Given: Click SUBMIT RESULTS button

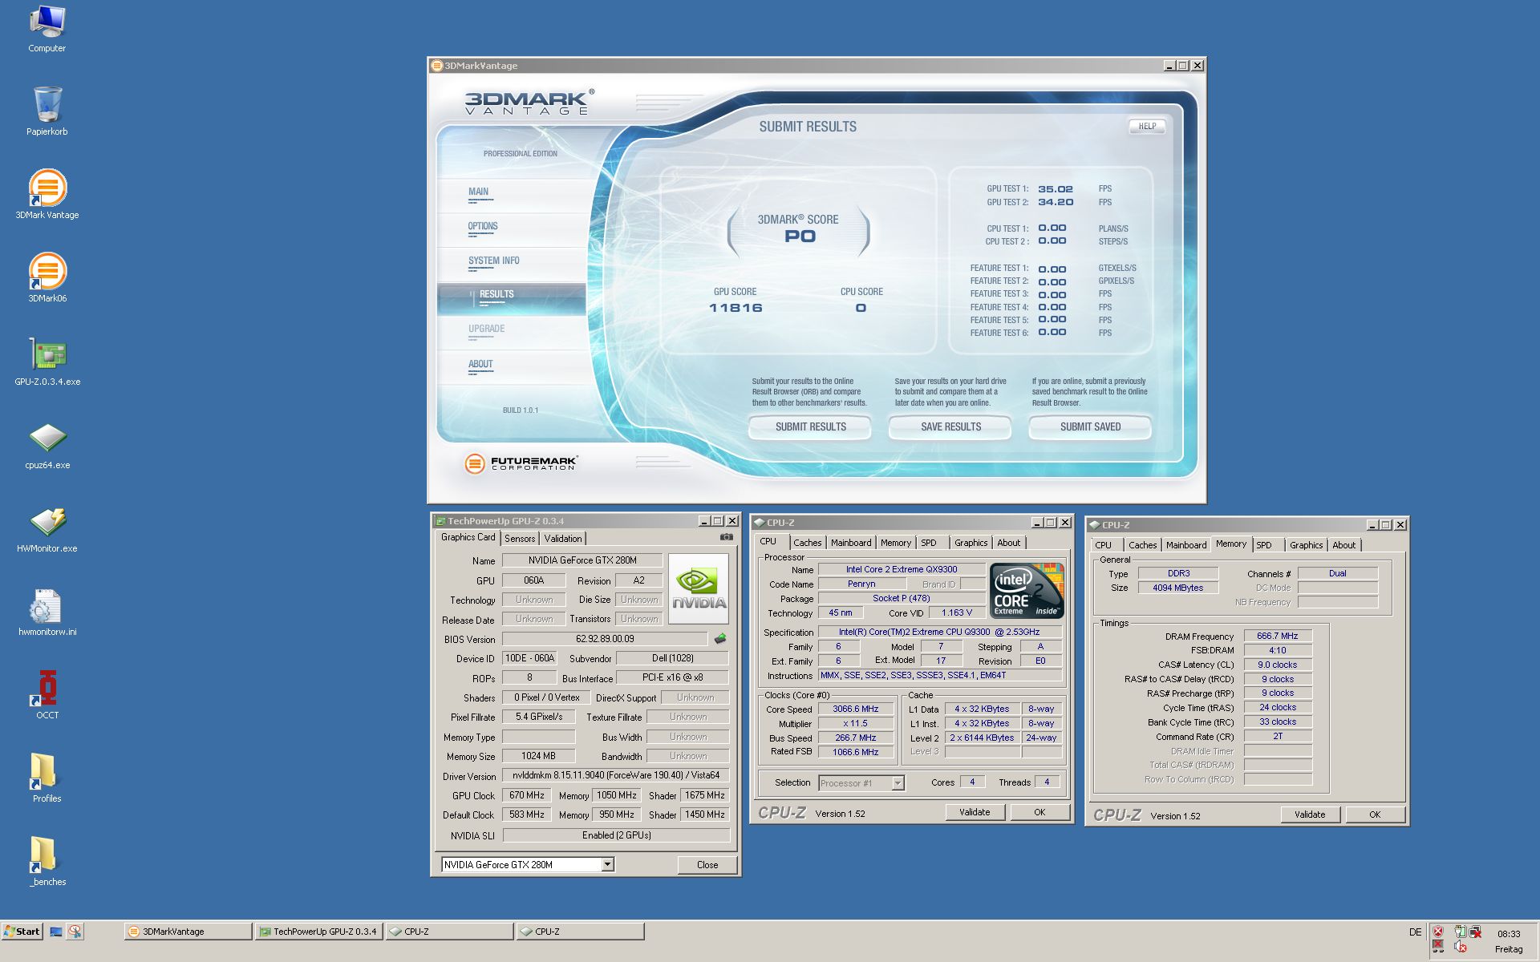Looking at the screenshot, I should [x=810, y=427].
